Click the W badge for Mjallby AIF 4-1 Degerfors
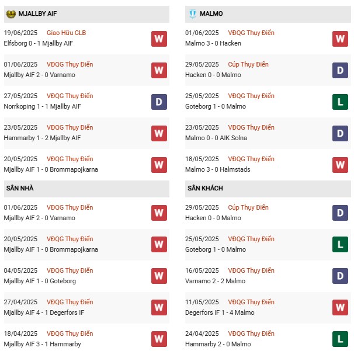The image size is (354, 351). pos(159,307)
